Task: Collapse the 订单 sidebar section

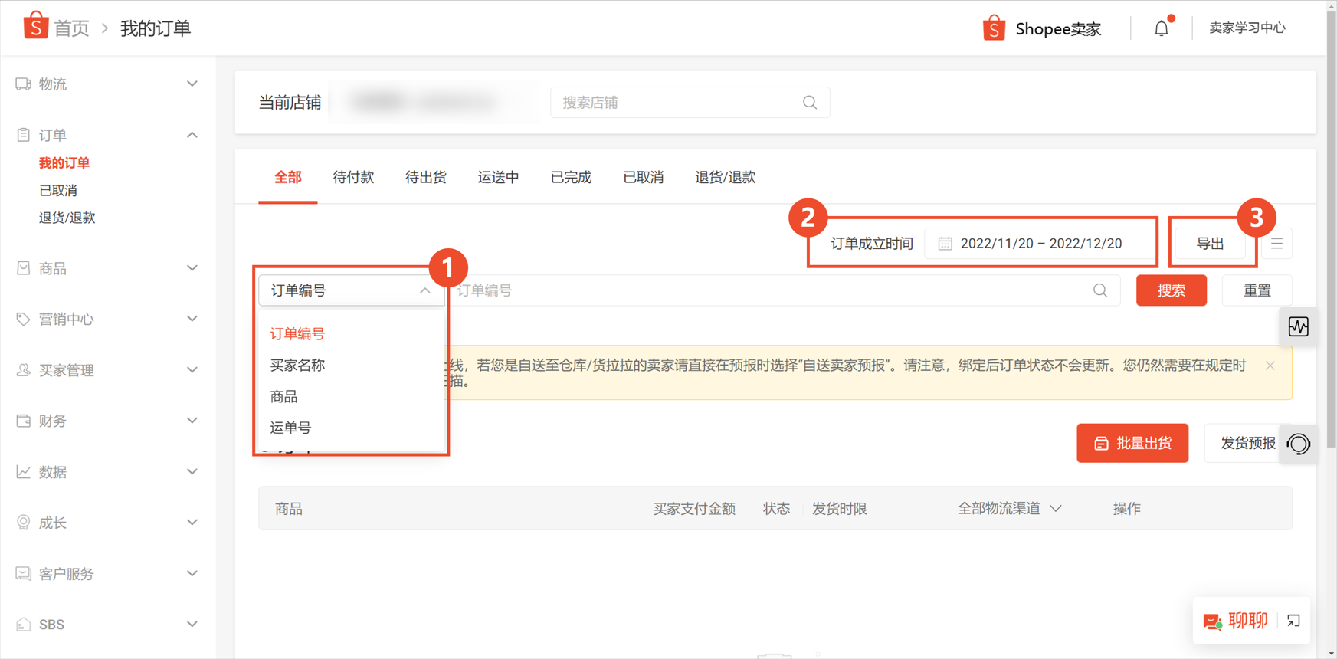Action: (x=192, y=135)
